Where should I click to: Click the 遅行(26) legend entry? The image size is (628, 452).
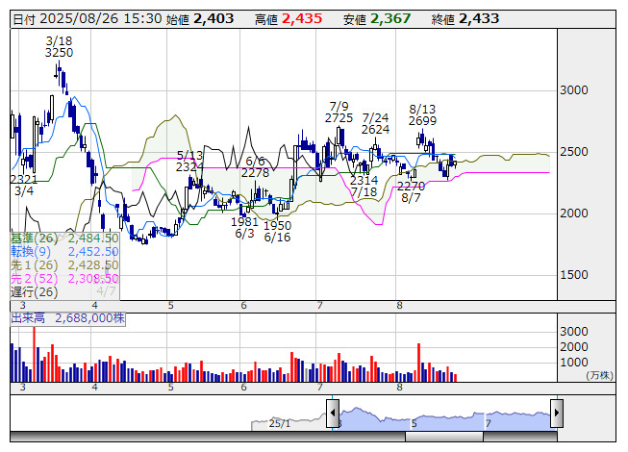pos(35,291)
